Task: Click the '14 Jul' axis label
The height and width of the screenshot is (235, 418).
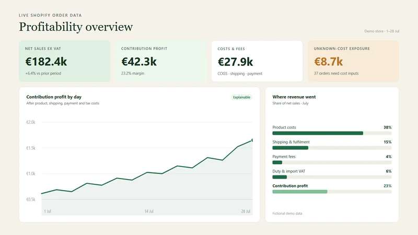Action: click(x=149, y=211)
